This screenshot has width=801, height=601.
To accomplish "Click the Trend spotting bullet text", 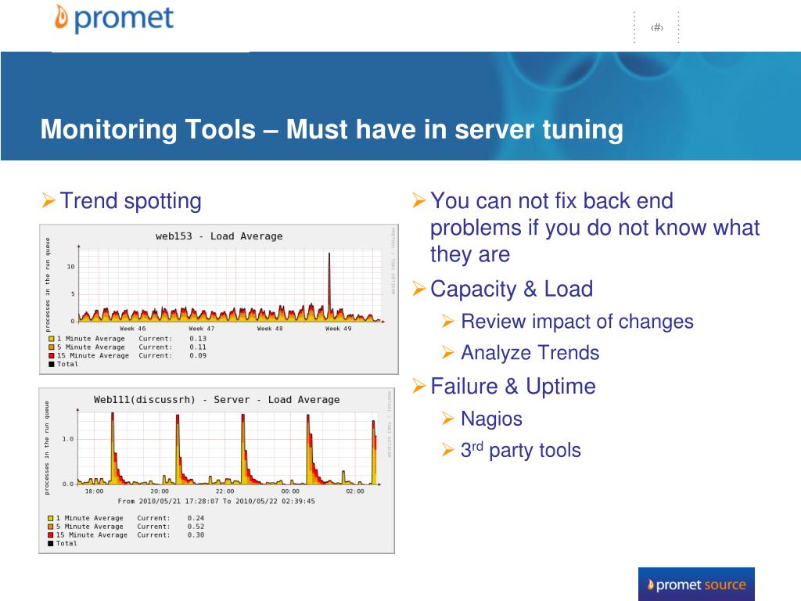I will 131,201.
